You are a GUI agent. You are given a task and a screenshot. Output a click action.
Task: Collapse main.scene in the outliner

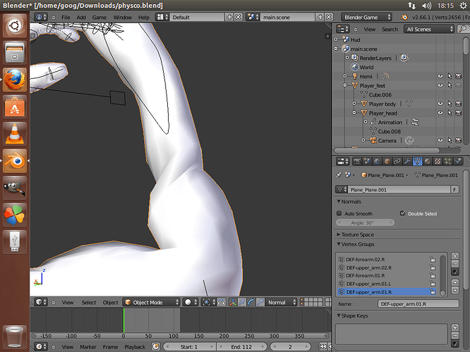click(x=336, y=49)
